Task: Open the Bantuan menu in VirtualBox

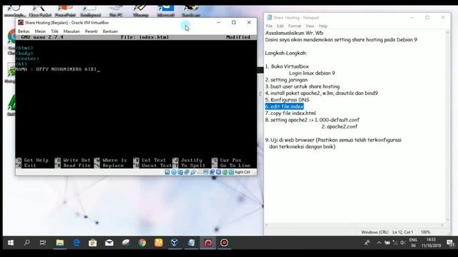Action: (110, 31)
